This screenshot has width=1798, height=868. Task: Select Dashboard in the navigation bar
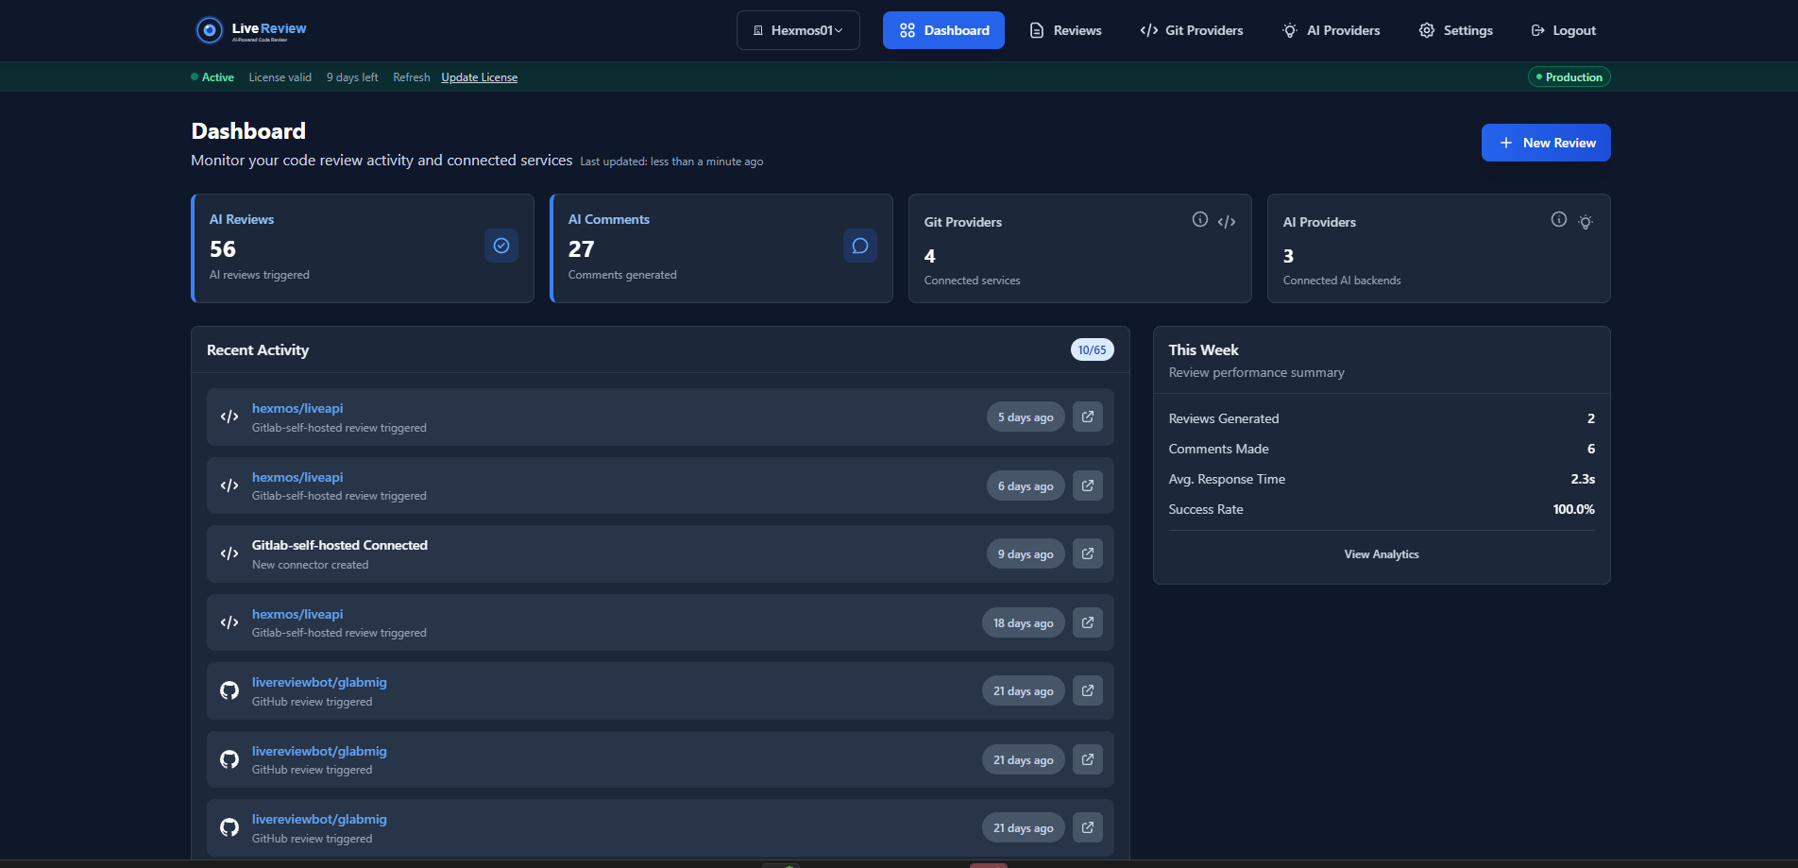[x=943, y=29]
